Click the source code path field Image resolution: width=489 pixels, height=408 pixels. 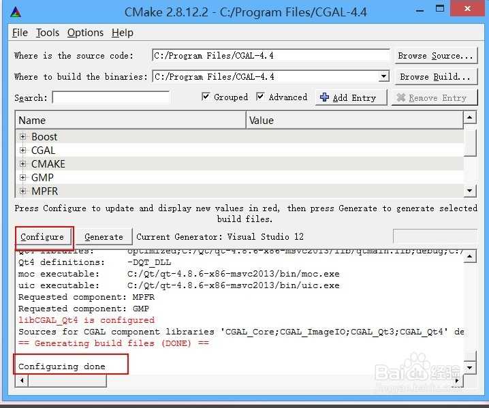270,56
